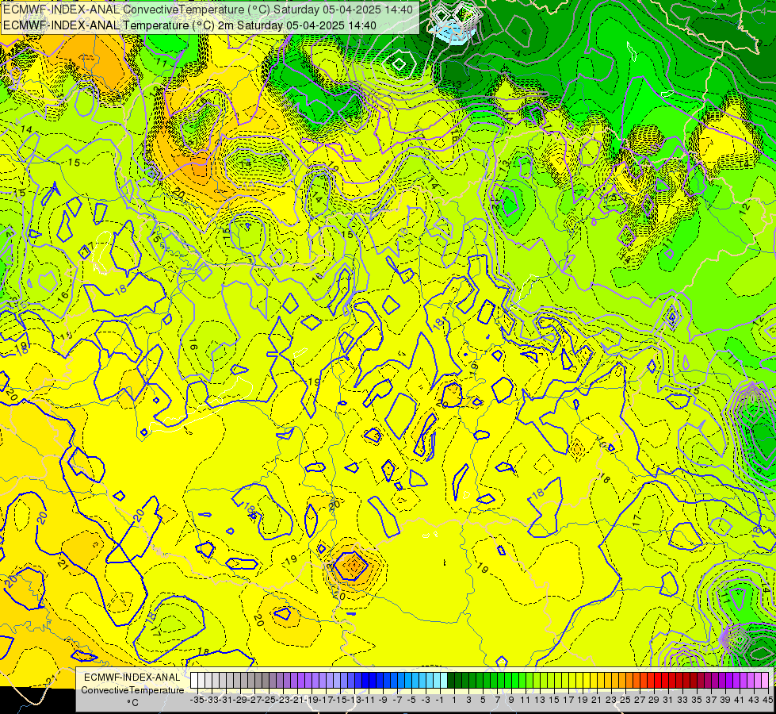Pick the purple swatch above legend 39
This screenshot has width=776, height=714.
(x=722, y=681)
